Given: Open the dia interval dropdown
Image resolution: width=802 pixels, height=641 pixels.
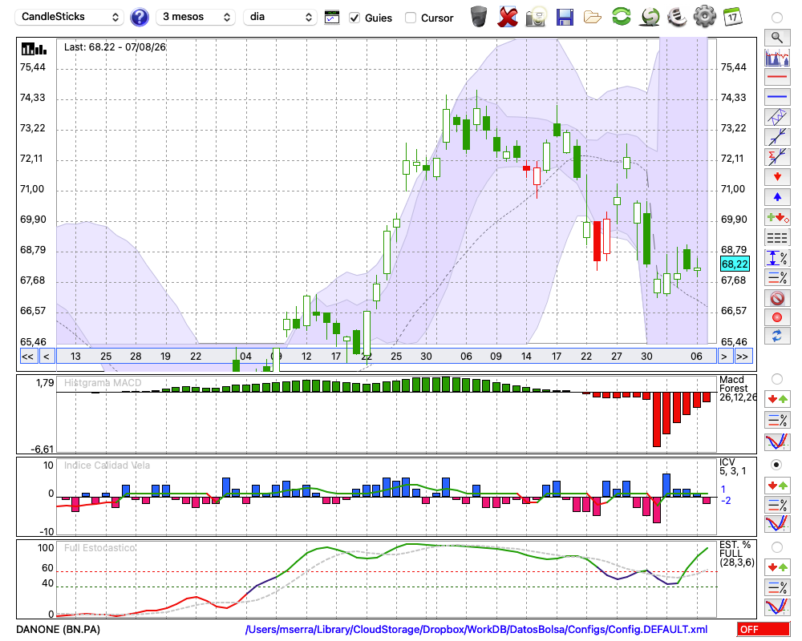Looking at the screenshot, I should tap(280, 17).
